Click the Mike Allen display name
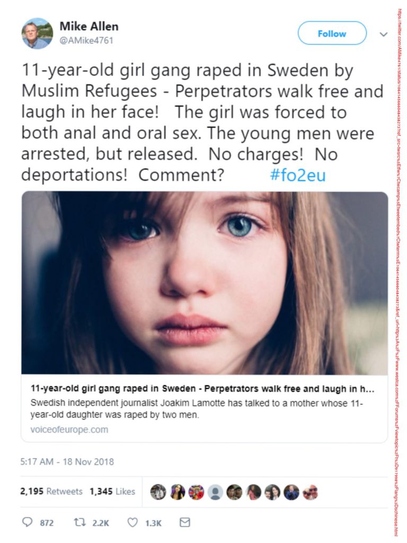407x543 pixels. click(x=89, y=27)
